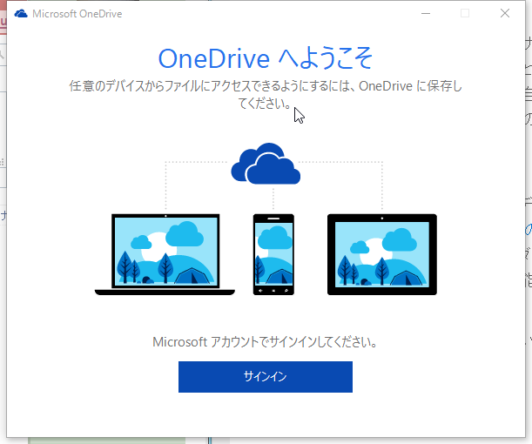Click the disabled maximize button
The height and width of the screenshot is (444, 532).
pos(465,14)
